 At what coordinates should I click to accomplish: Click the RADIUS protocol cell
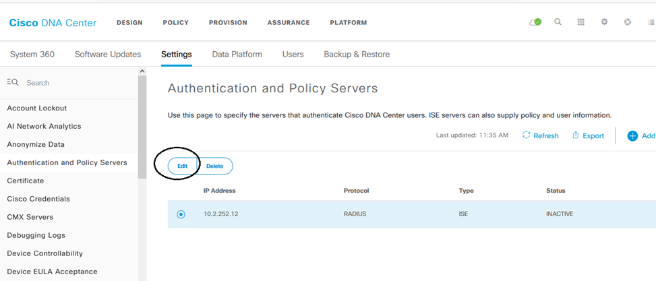(x=355, y=214)
